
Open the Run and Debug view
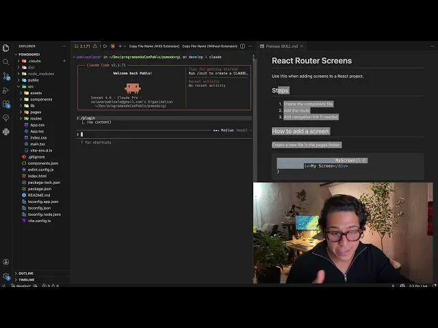pos(6,90)
